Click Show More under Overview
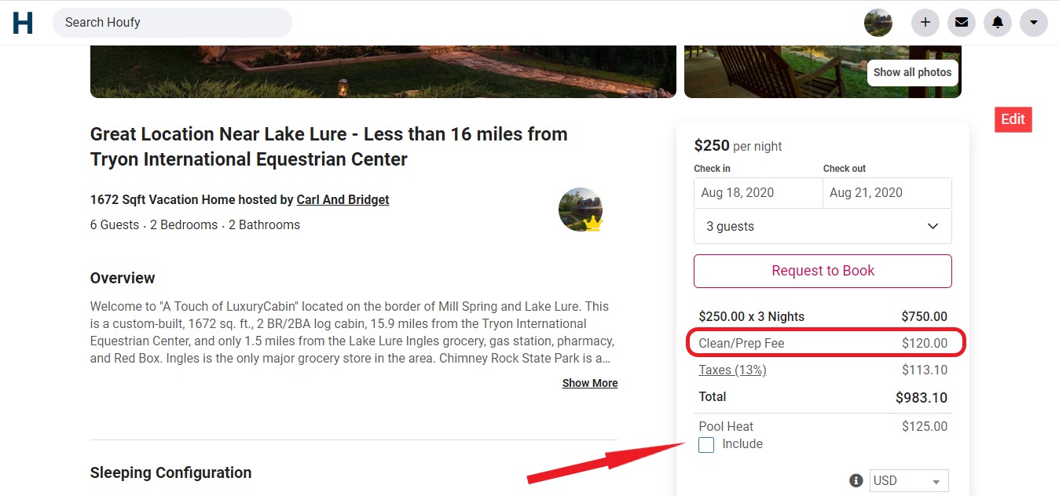Viewport: 1059px width, 496px height. 590,383
